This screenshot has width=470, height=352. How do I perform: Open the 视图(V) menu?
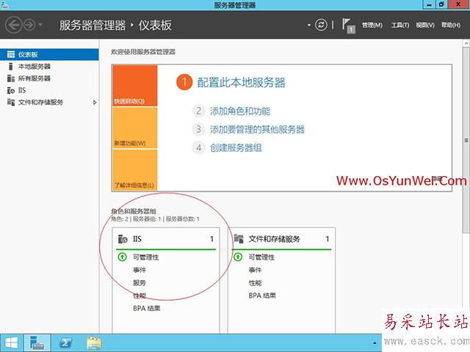click(425, 25)
